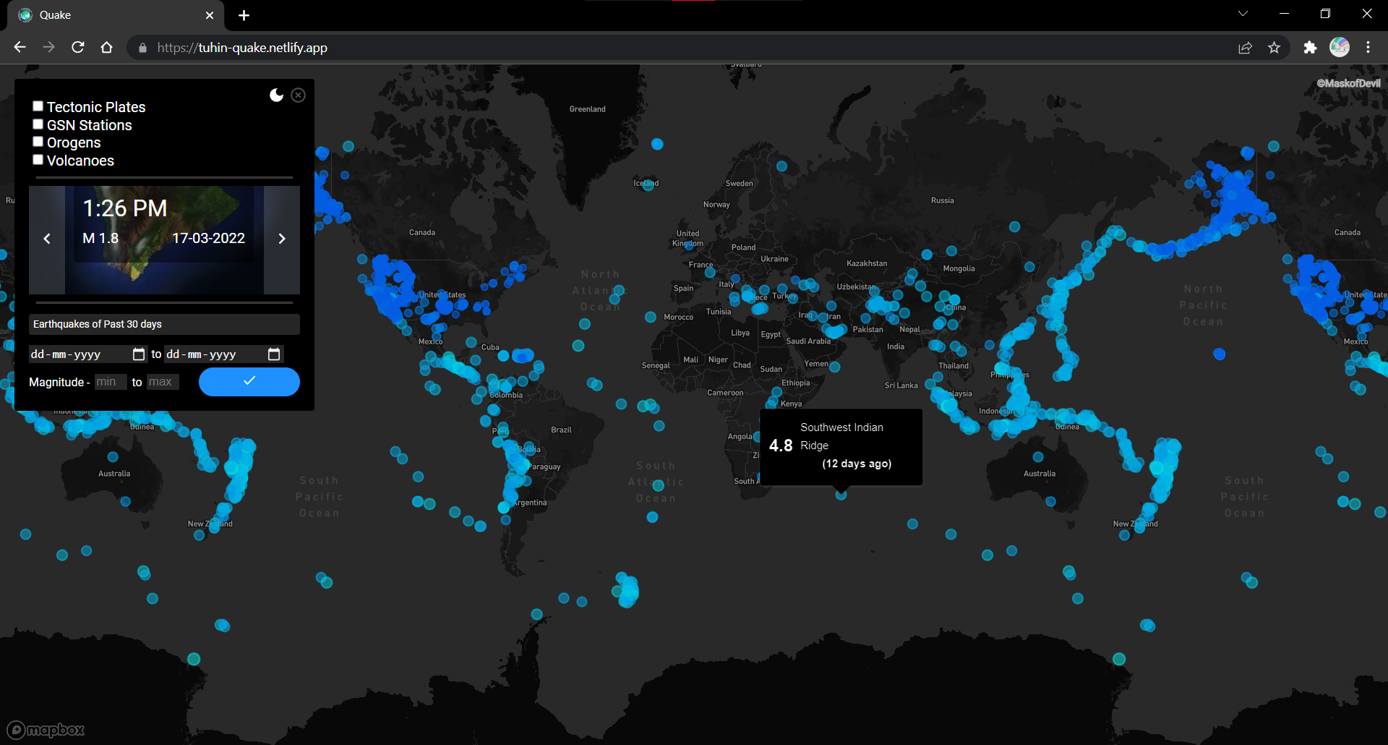
Task: Apply filters with the blue checkmark button
Action: click(x=249, y=382)
